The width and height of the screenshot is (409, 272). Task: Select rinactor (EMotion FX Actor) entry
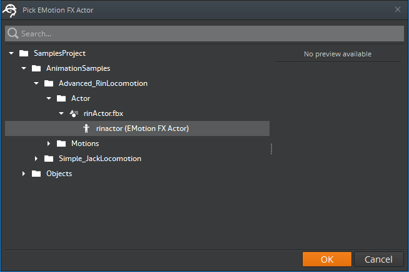(x=142, y=128)
